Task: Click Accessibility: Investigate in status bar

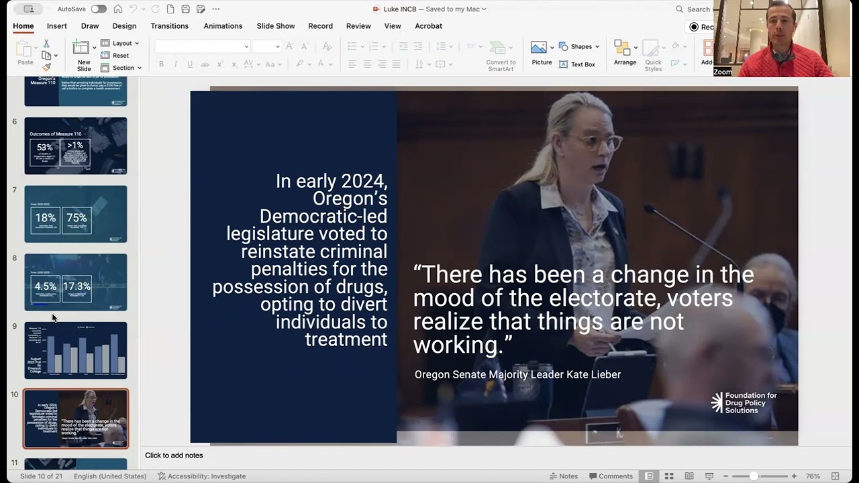Action: [x=202, y=476]
